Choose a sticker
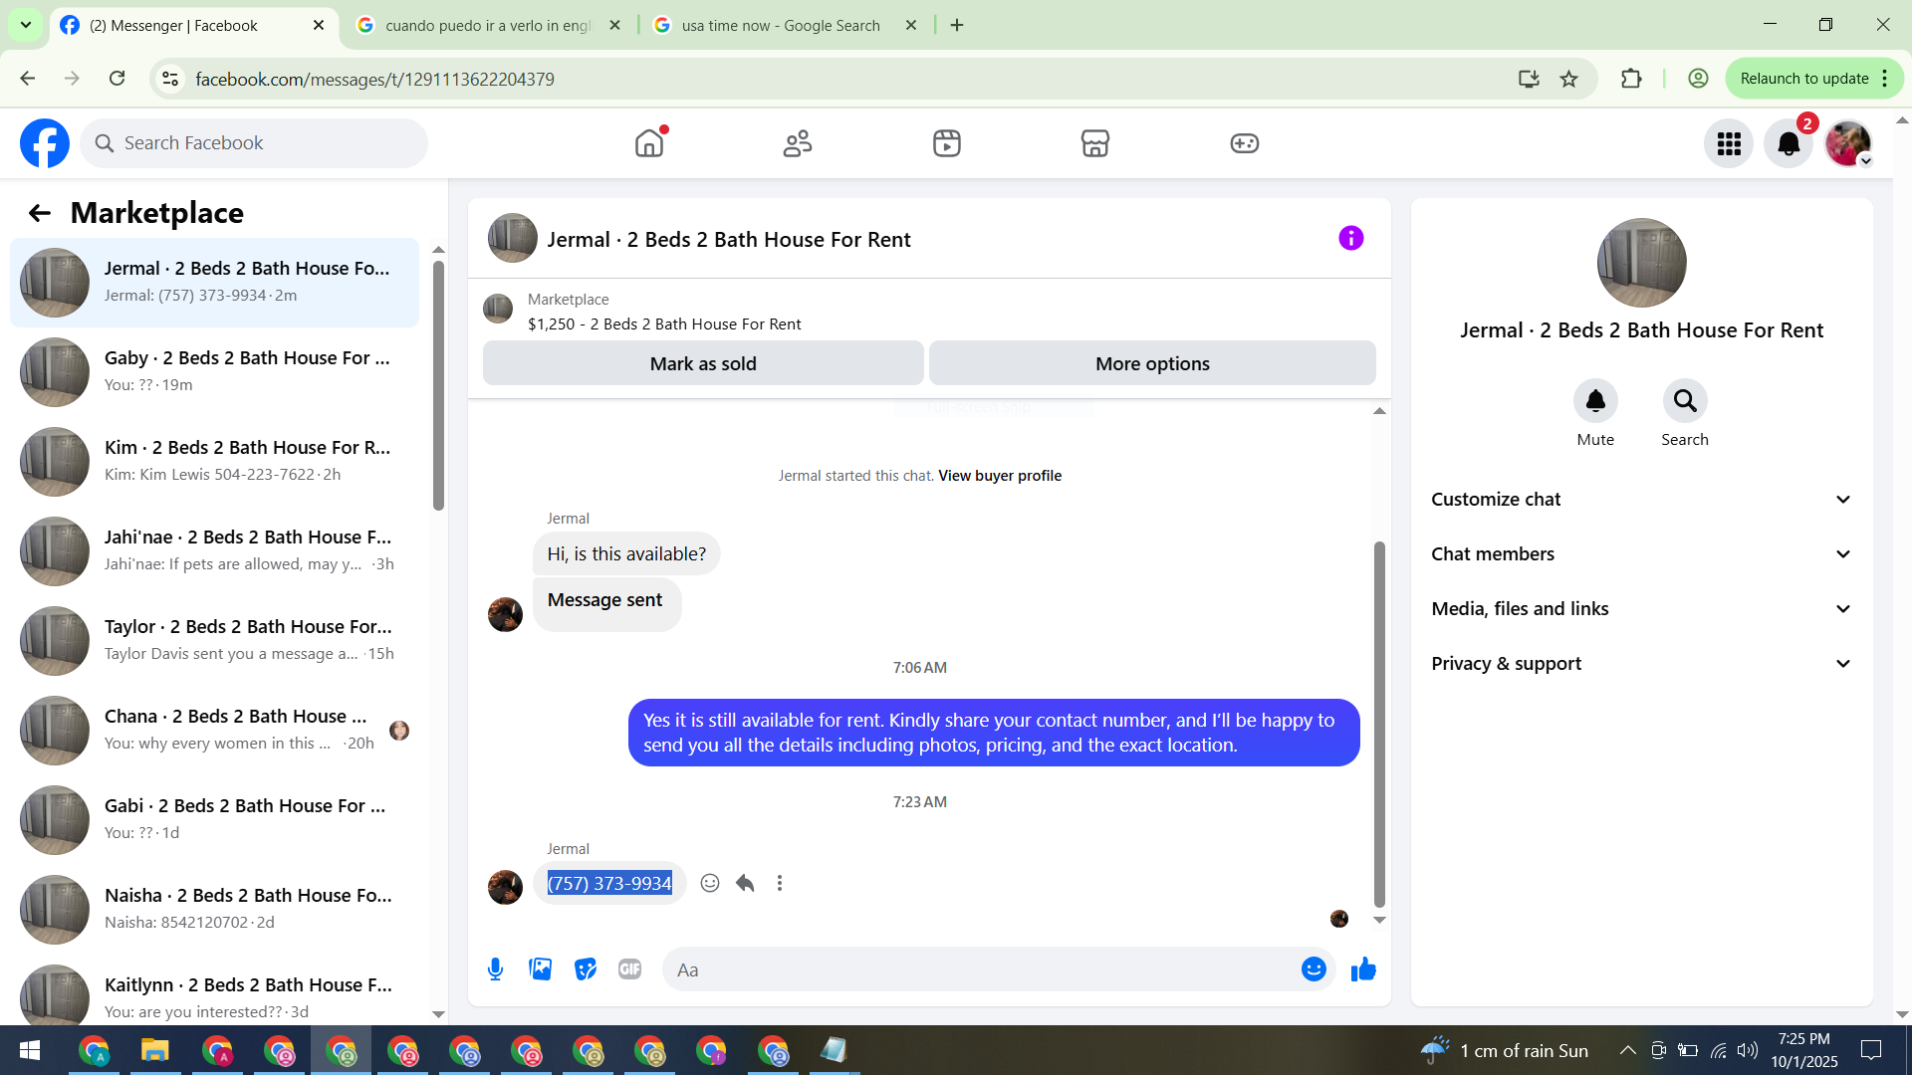The height and width of the screenshot is (1075, 1912). click(586, 969)
